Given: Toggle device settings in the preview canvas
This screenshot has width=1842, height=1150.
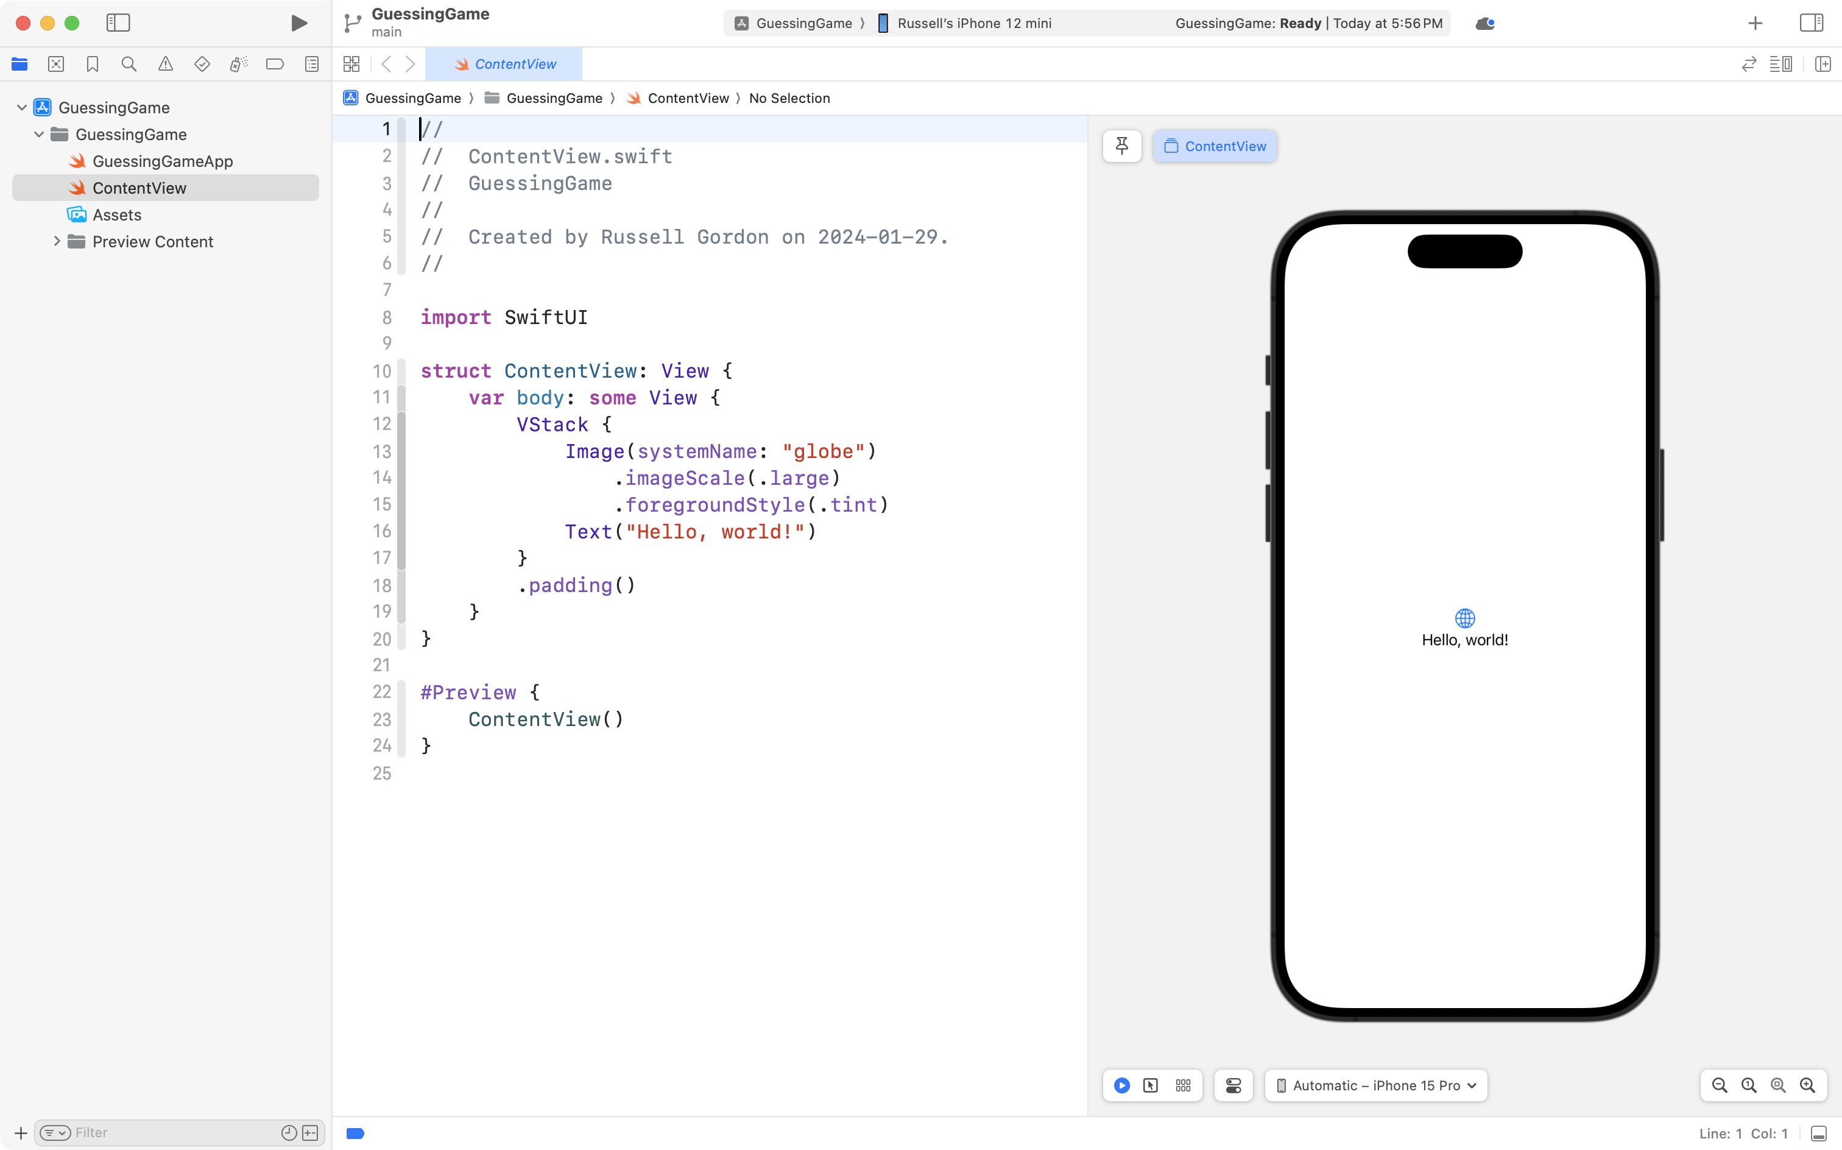Looking at the screenshot, I should pyautogui.click(x=1233, y=1085).
